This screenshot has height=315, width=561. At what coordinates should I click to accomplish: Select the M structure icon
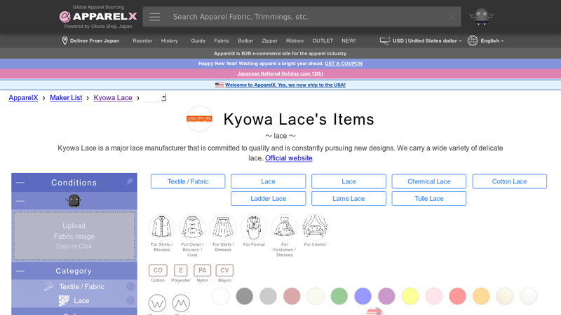(x=181, y=303)
